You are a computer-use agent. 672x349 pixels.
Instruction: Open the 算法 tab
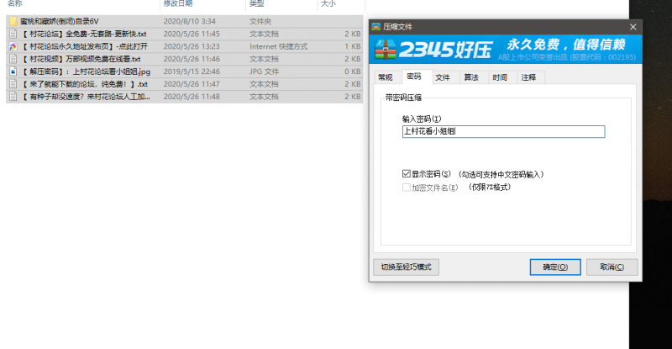click(x=471, y=77)
